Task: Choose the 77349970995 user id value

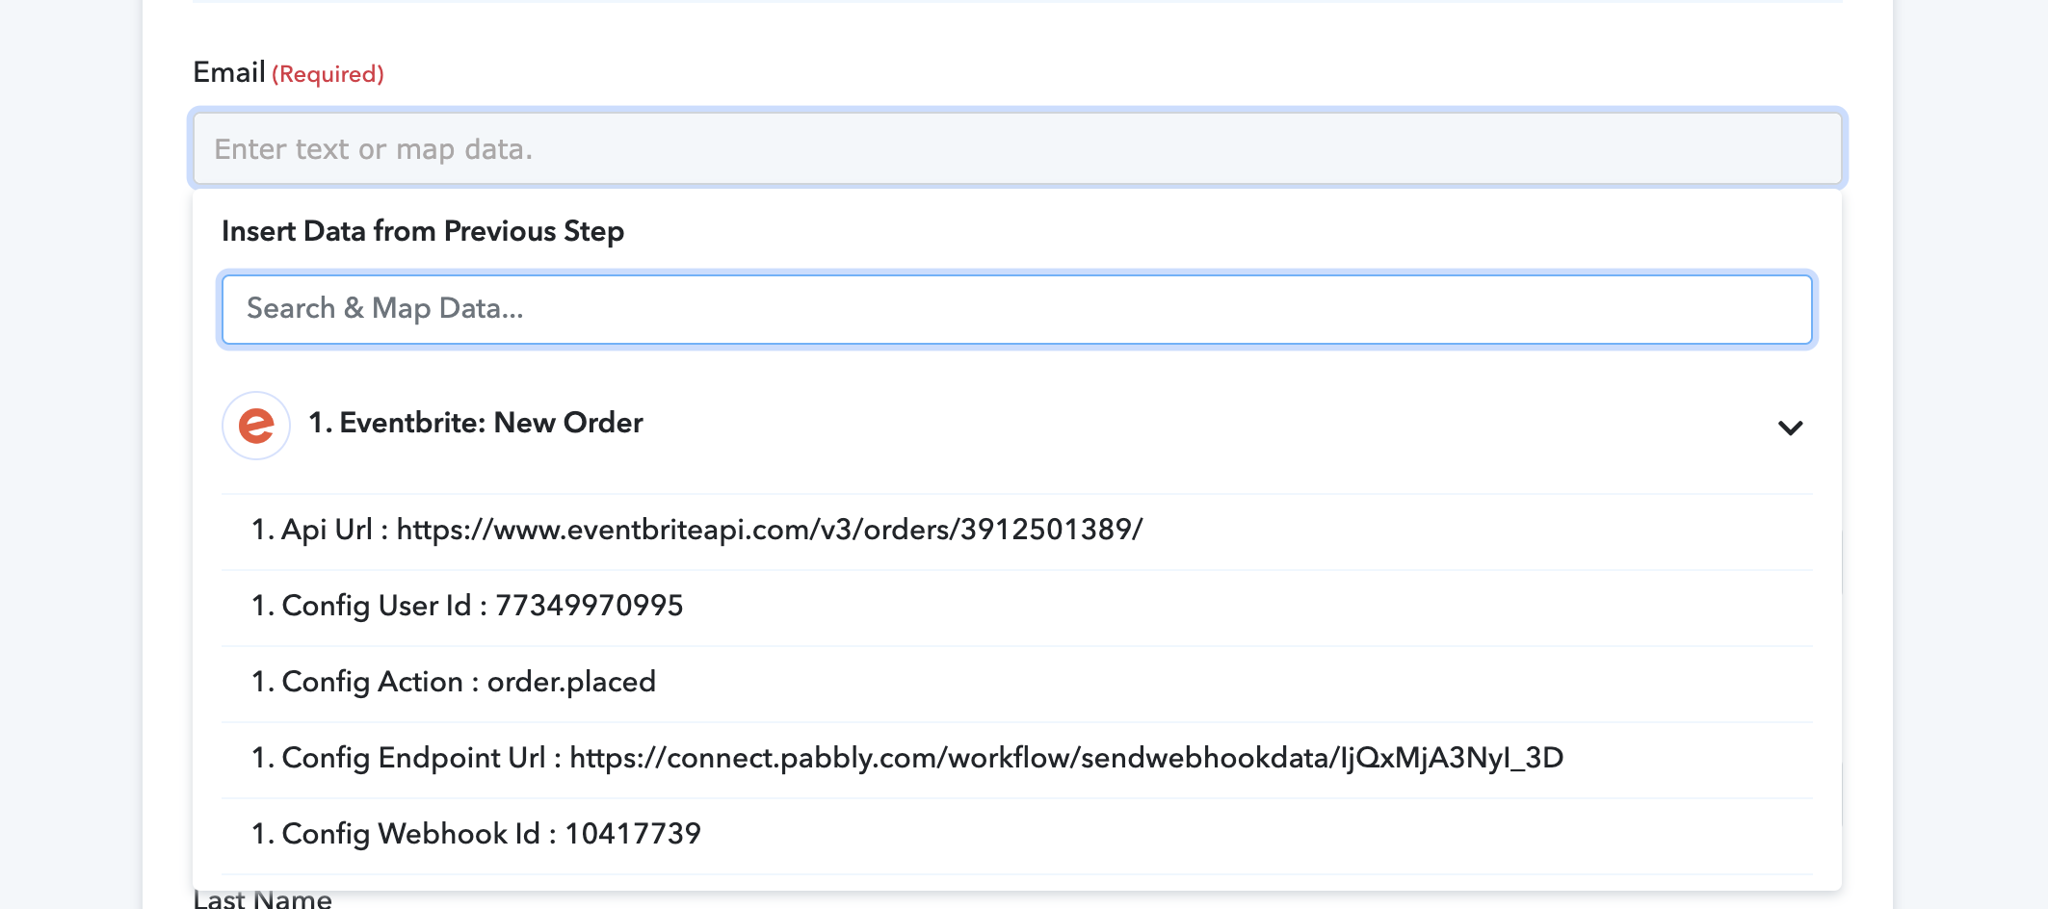Action: point(589,606)
